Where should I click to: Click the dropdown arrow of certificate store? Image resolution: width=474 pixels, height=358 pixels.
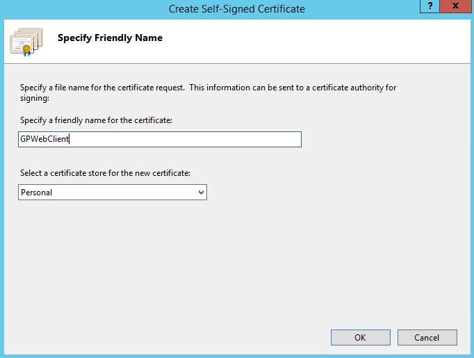pos(201,193)
